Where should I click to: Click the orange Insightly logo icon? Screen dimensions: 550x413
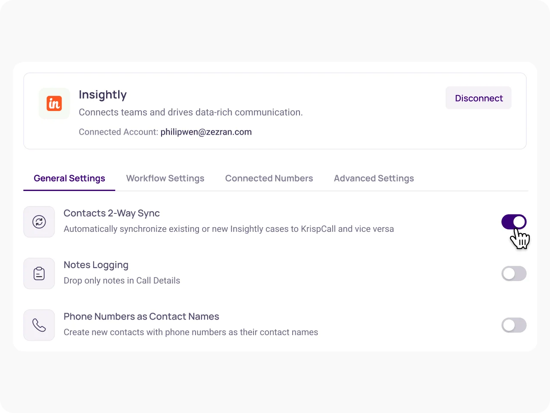click(54, 104)
